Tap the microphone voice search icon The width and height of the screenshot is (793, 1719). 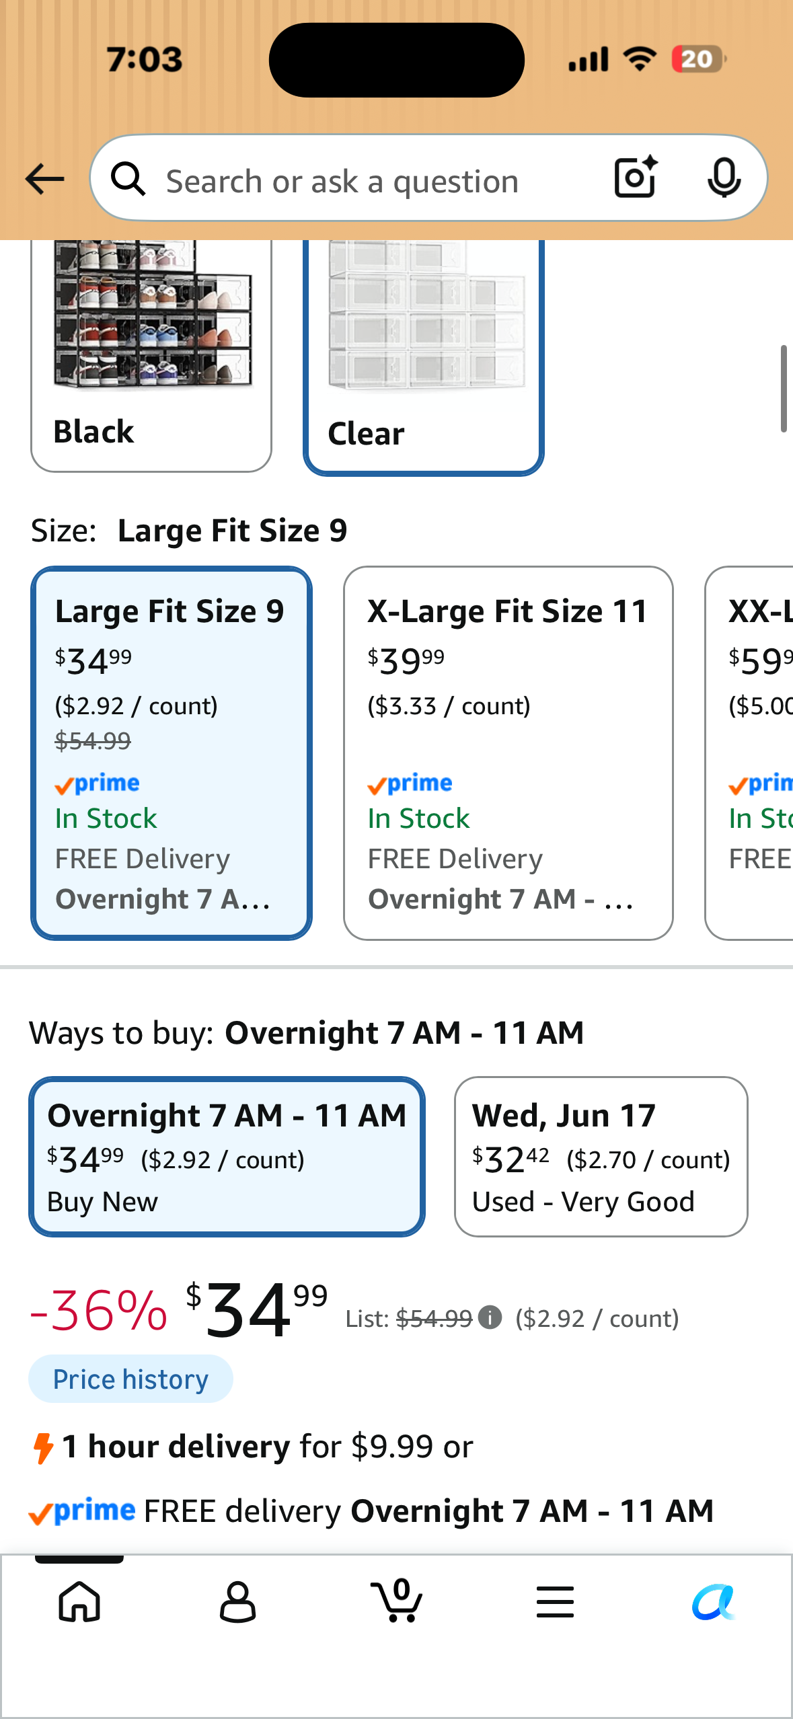724,178
